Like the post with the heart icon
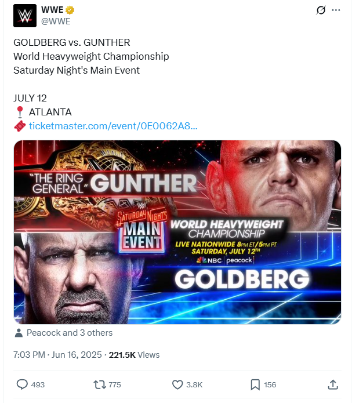The height and width of the screenshot is (403, 352). [x=177, y=384]
